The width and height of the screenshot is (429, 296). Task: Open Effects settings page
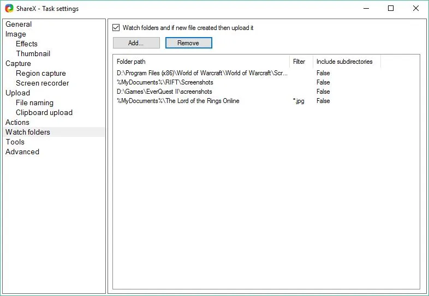pyautogui.click(x=27, y=44)
